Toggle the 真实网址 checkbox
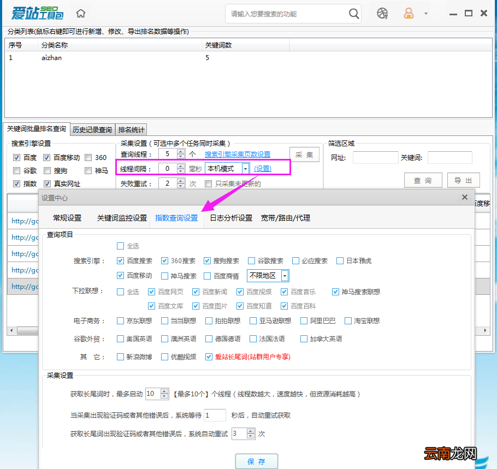This screenshot has width=497, height=469. point(47,184)
